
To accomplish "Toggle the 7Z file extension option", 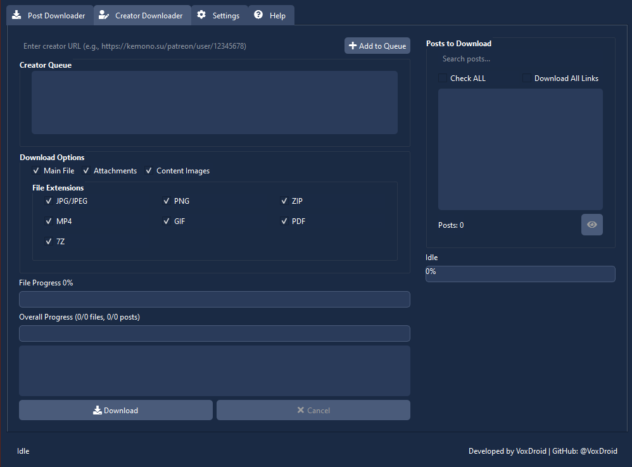I will tap(49, 241).
